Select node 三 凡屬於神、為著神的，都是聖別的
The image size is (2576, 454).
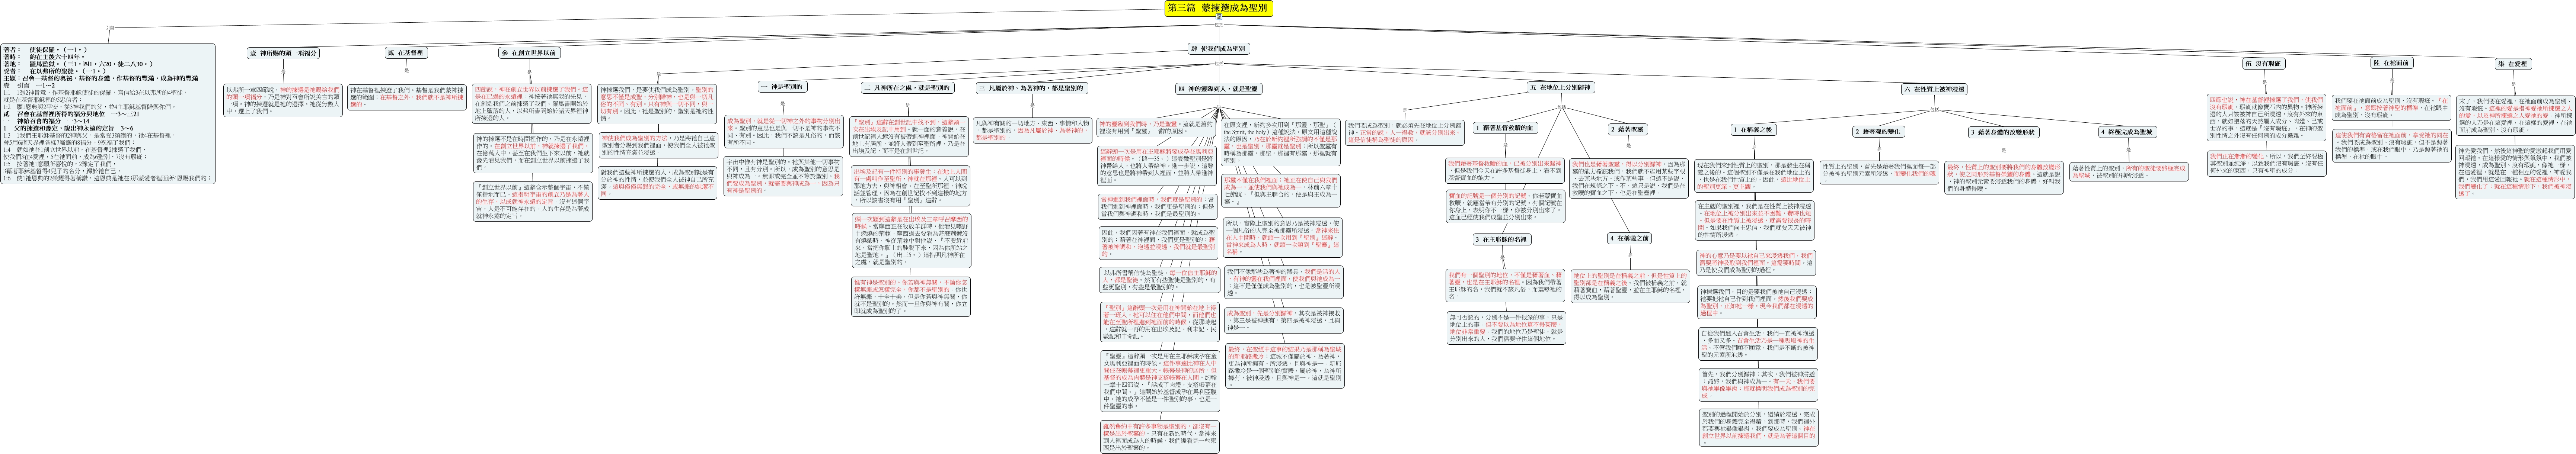(x=1033, y=88)
